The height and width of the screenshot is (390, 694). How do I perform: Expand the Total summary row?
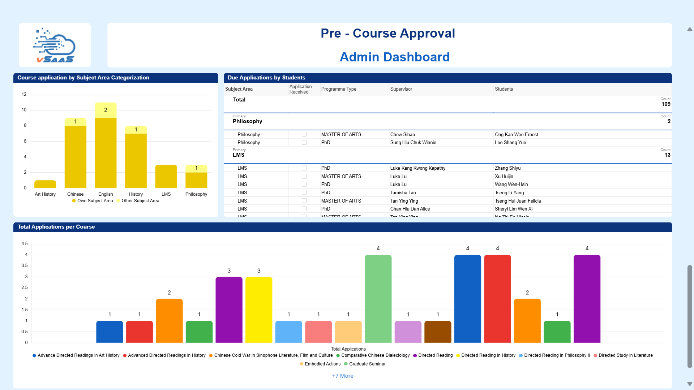239,100
